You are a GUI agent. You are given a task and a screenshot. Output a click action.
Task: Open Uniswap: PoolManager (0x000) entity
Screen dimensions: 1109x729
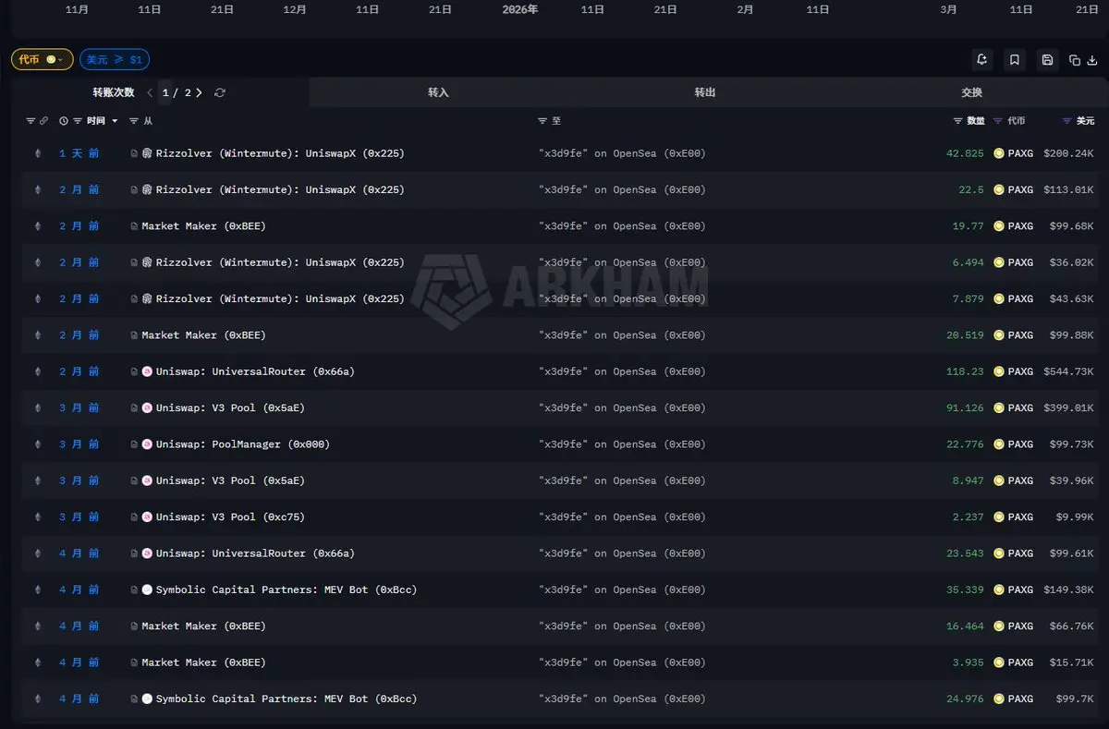click(x=242, y=444)
